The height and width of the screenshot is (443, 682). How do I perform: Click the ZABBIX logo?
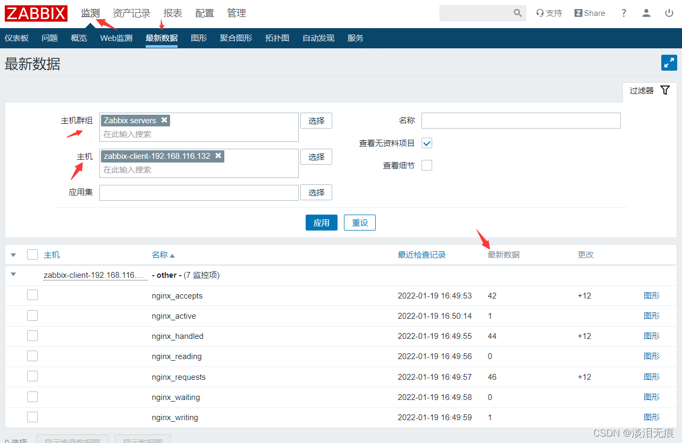coord(36,13)
